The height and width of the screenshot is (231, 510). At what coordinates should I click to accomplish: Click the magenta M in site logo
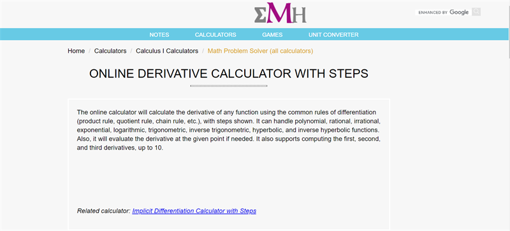[x=280, y=13]
